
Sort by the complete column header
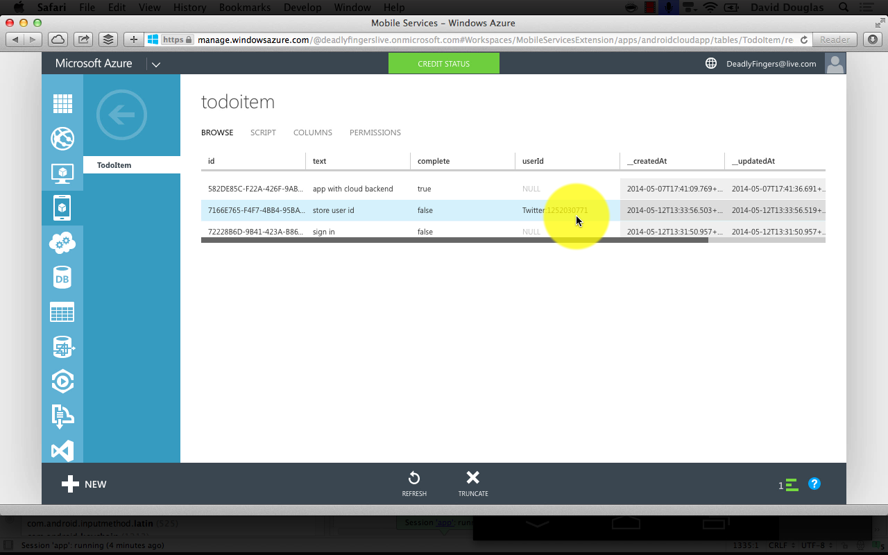463,161
